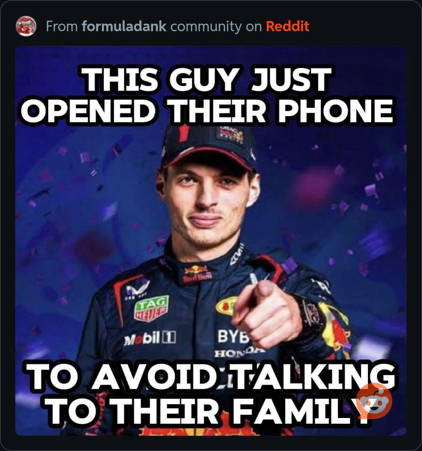The height and width of the screenshot is (451, 422).
Task: Click the "community on" header text
Action: [x=216, y=26]
